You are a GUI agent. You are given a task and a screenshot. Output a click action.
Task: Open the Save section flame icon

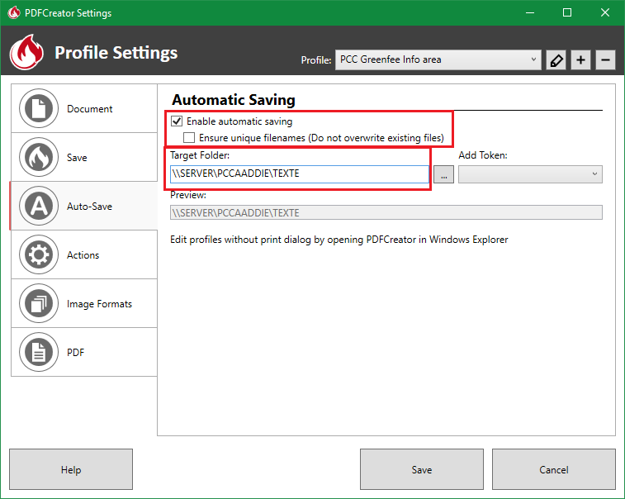click(x=36, y=158)
